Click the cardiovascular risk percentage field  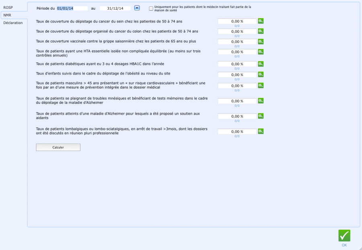click(x=237, y=86)
